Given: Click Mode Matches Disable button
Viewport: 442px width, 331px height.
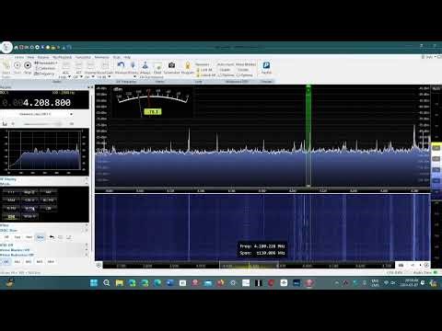Looking at the screenshot, I should [243, 70].
